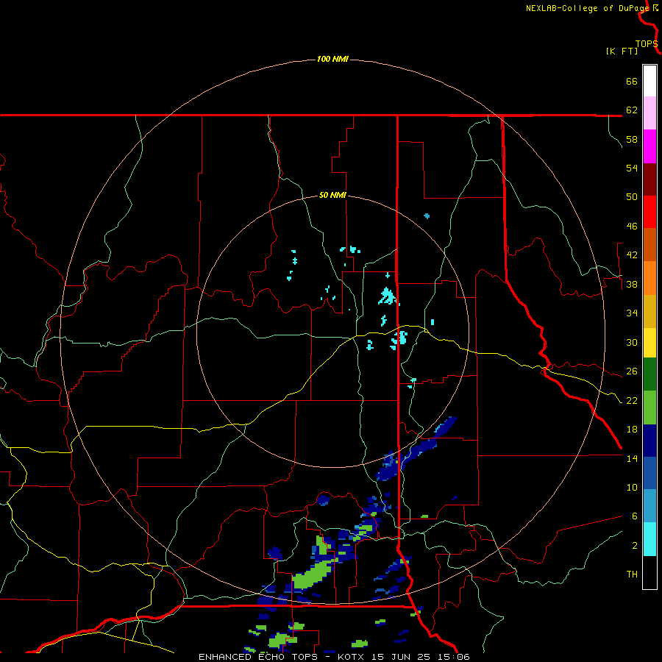Select the gold legend color block
This screenshot has height=662, width=662.
point(649,311)
